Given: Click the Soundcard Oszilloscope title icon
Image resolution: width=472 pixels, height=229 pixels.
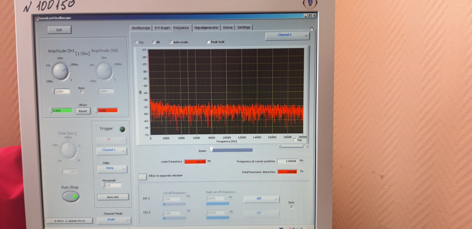Looking at the screenshot, I should [37, 18].
